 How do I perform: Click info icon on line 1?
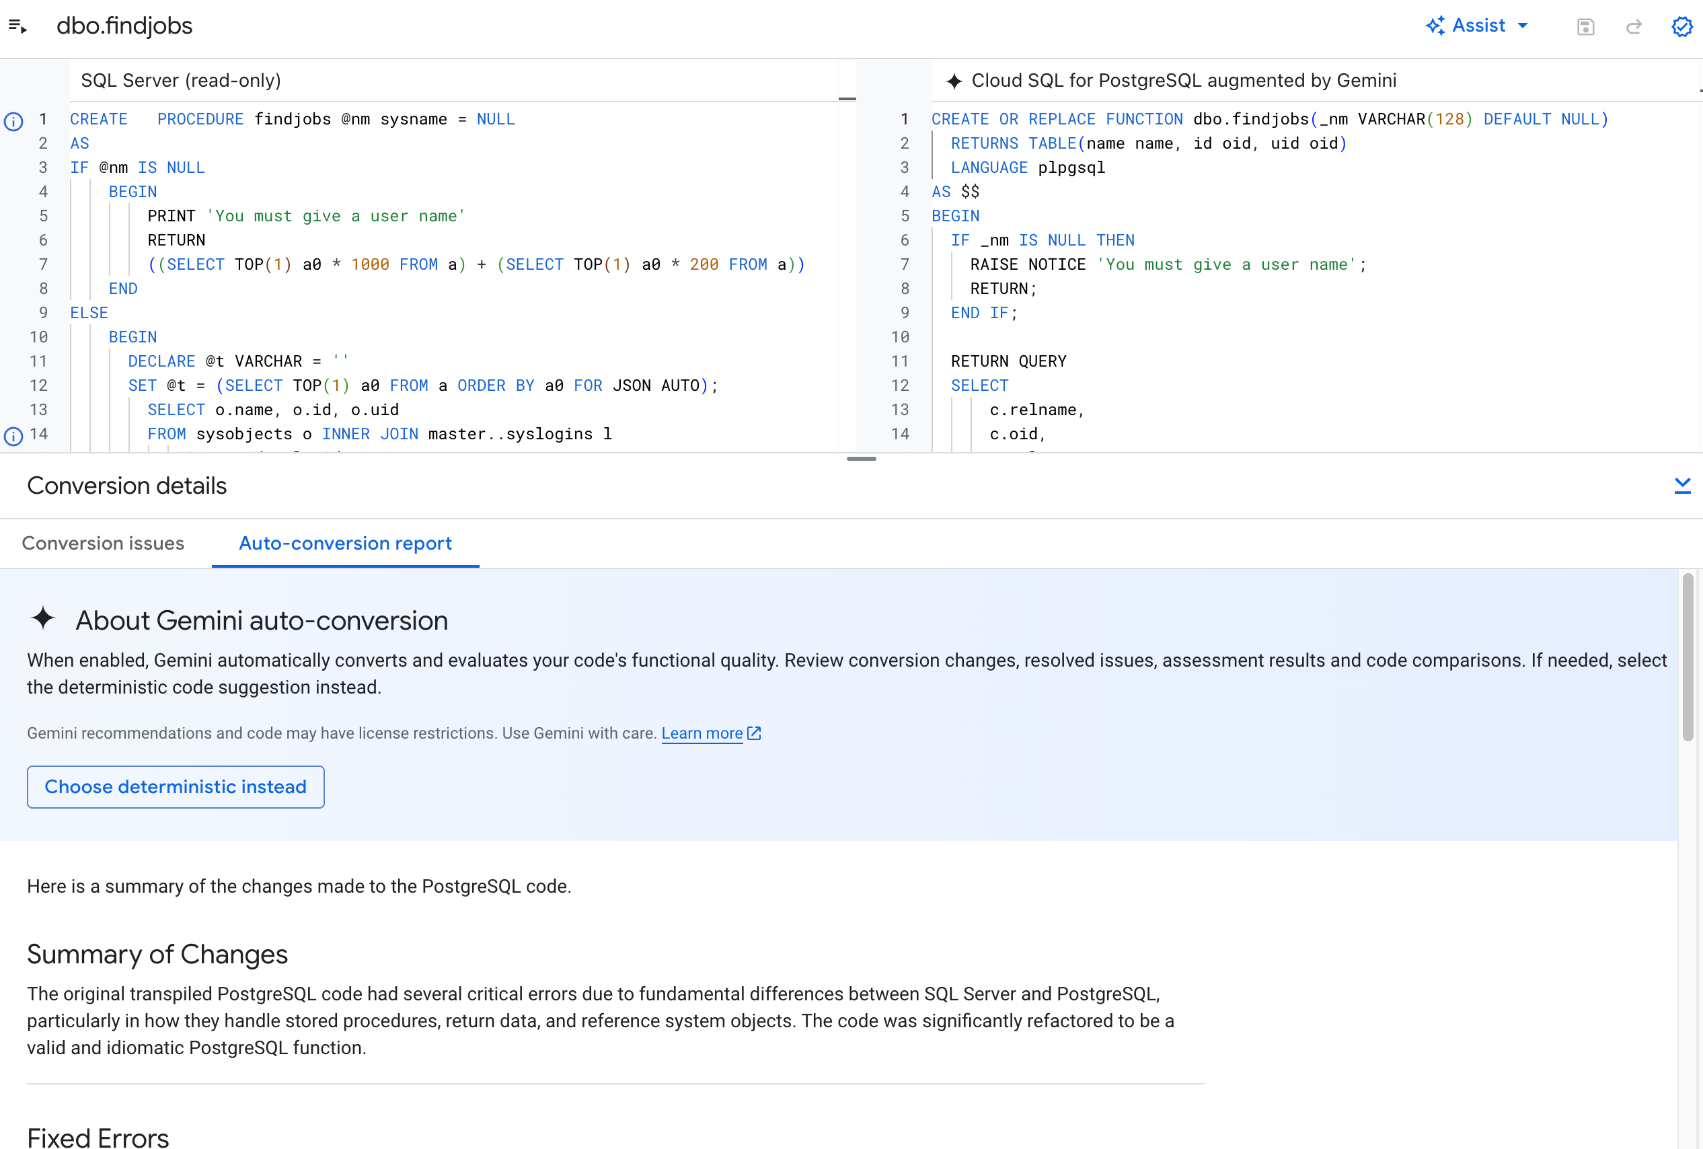13,121
